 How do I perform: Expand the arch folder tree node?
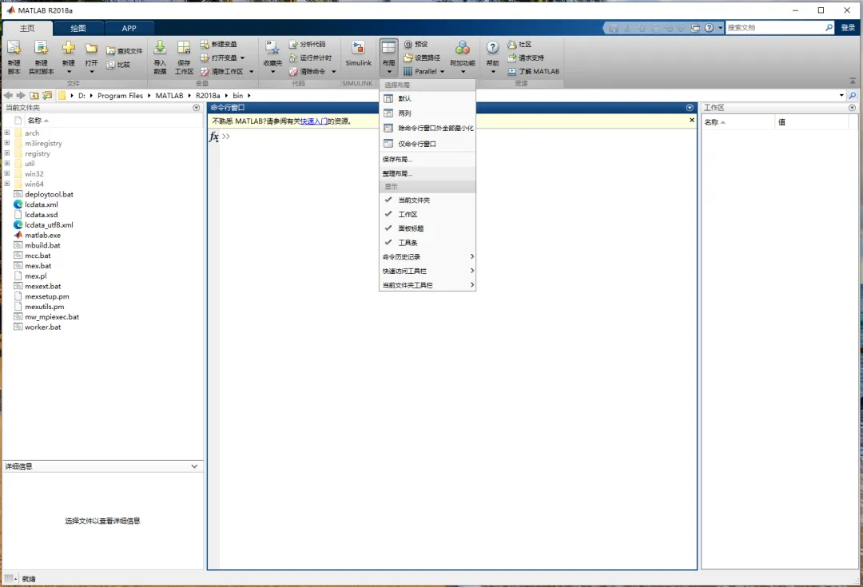tap(7, 133)
